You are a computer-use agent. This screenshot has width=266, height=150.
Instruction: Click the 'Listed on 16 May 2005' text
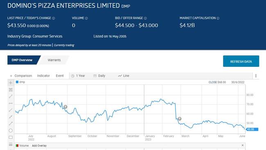pos(110,36)
